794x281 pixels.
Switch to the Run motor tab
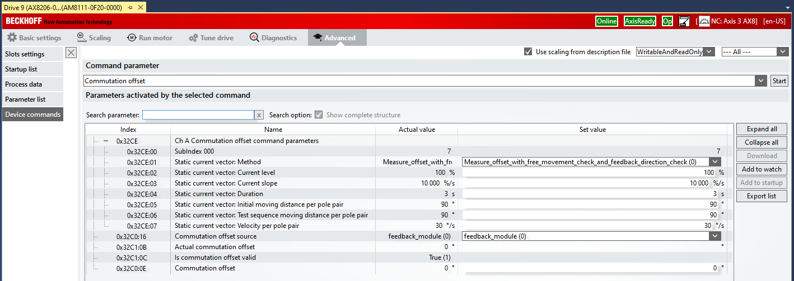point(150,38)
